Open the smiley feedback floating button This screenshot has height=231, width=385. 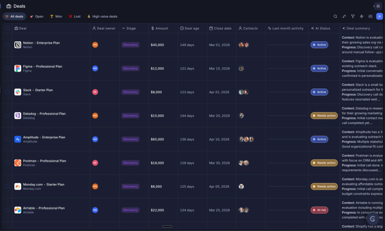tap(372, 218)
